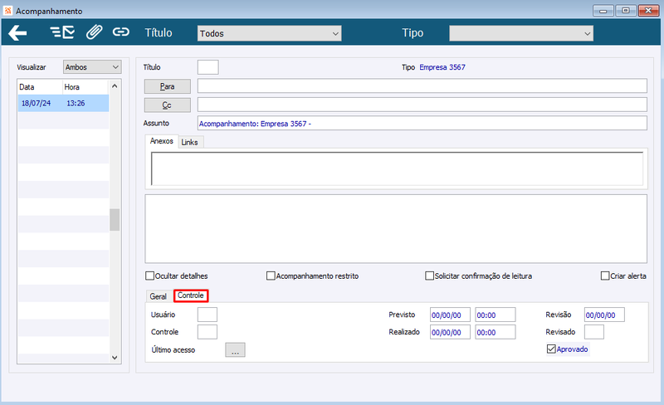Click the large message body text area

pos(396,229)
